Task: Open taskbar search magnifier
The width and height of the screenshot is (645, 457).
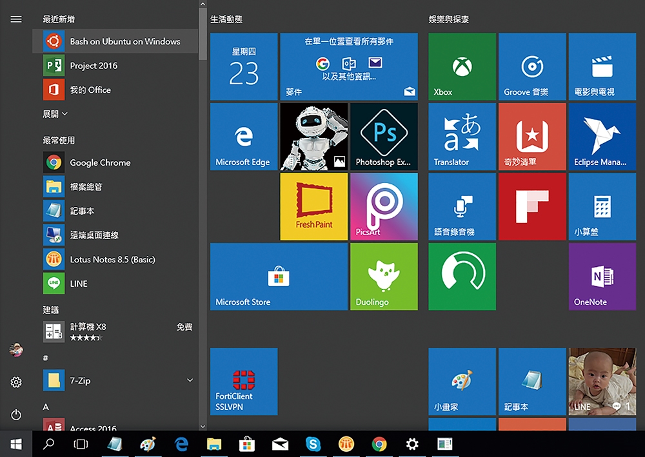Action: [48, 444]
